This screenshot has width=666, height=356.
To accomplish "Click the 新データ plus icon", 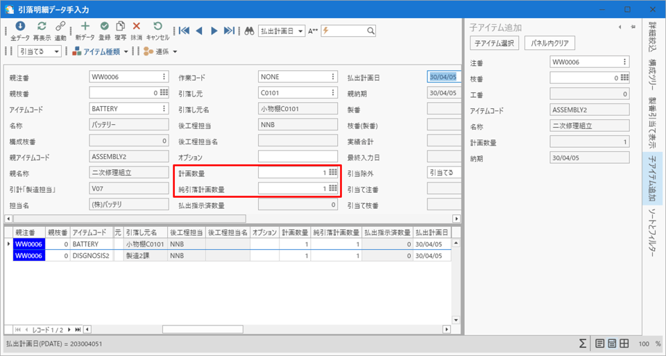I will point(85,27).
